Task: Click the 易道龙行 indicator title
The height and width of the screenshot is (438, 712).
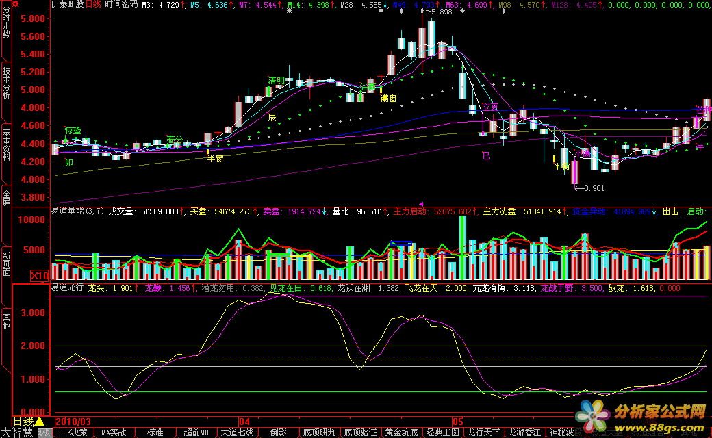Action: point(67,287)
